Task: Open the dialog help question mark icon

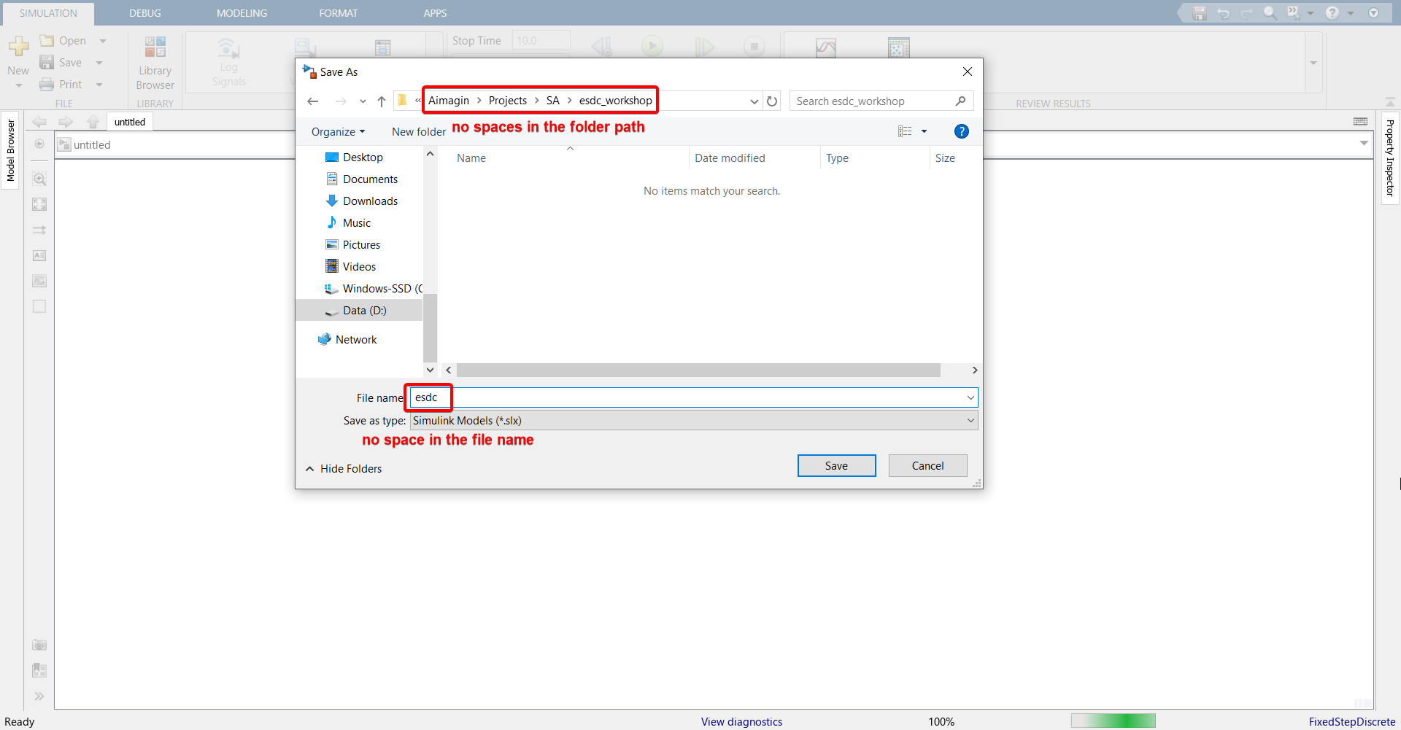Action: pyautogui.click(x=961, y=131)
